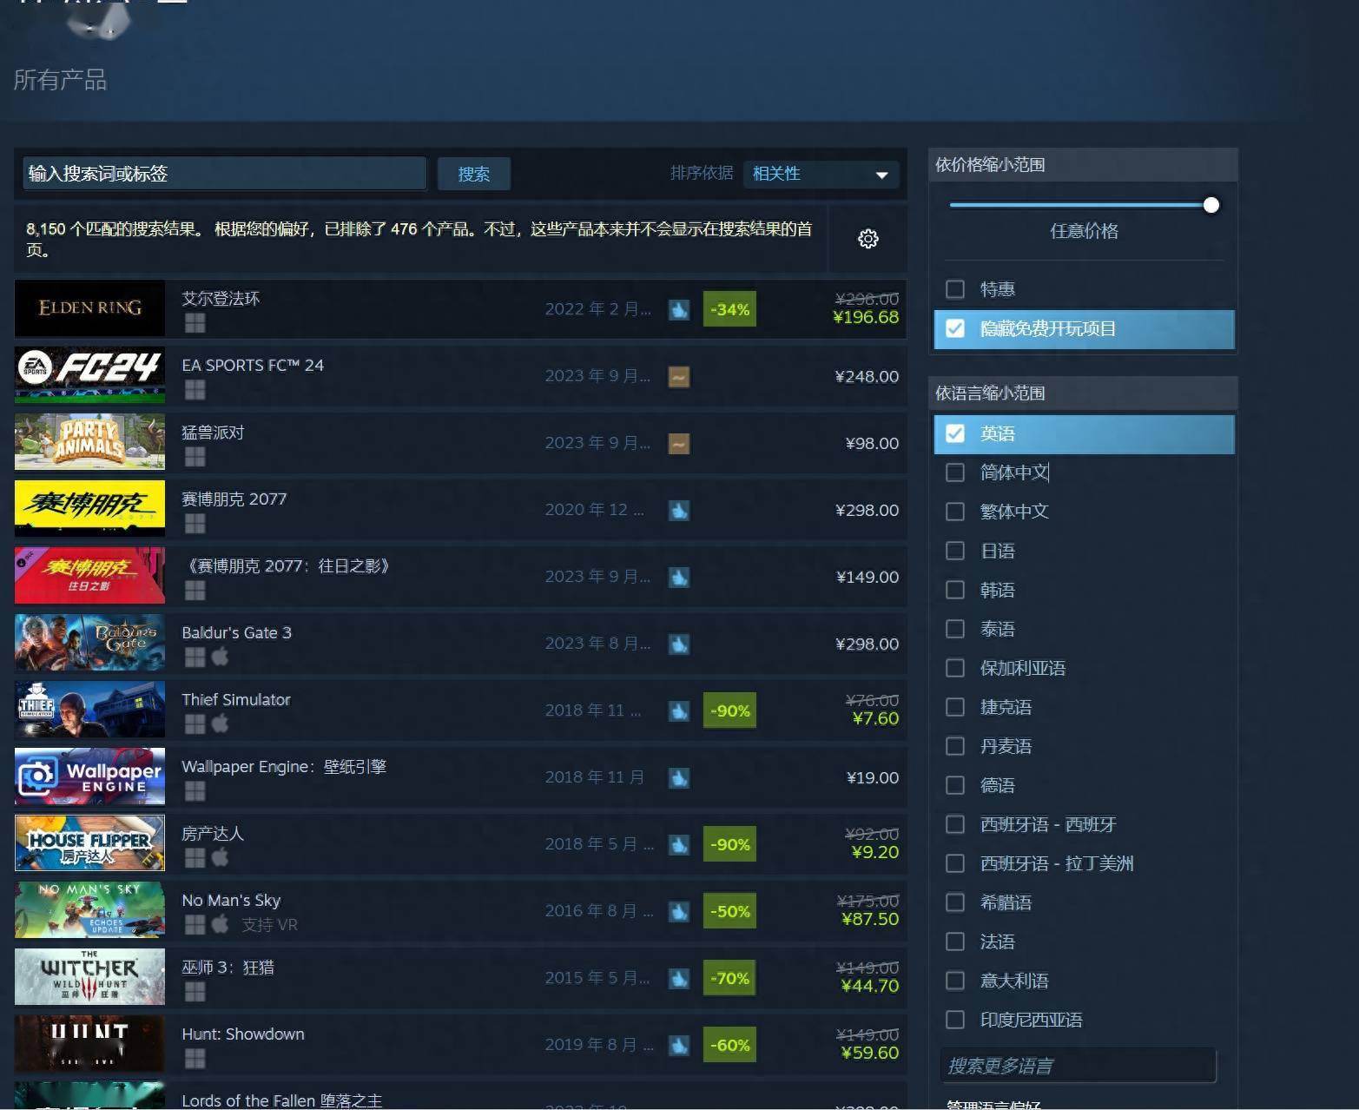Click the 任意价格 price label
This screenshot has width=1359, height=1110.
1084,231
